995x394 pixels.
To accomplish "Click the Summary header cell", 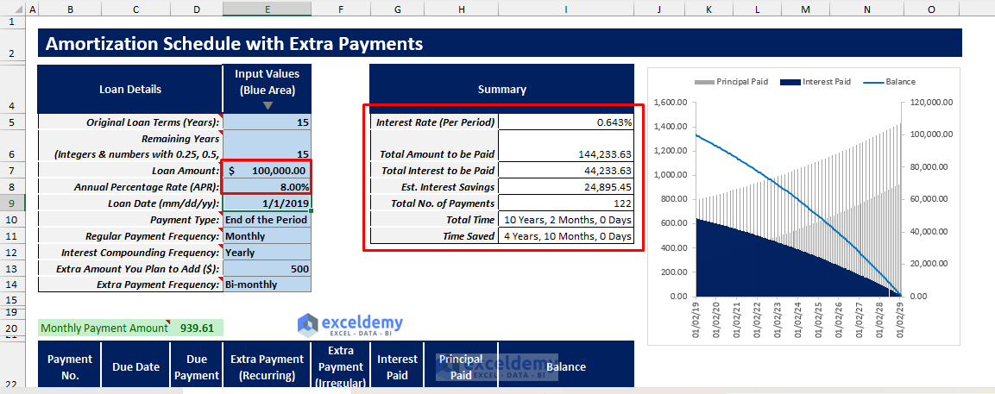I will [x=502, y=89].
